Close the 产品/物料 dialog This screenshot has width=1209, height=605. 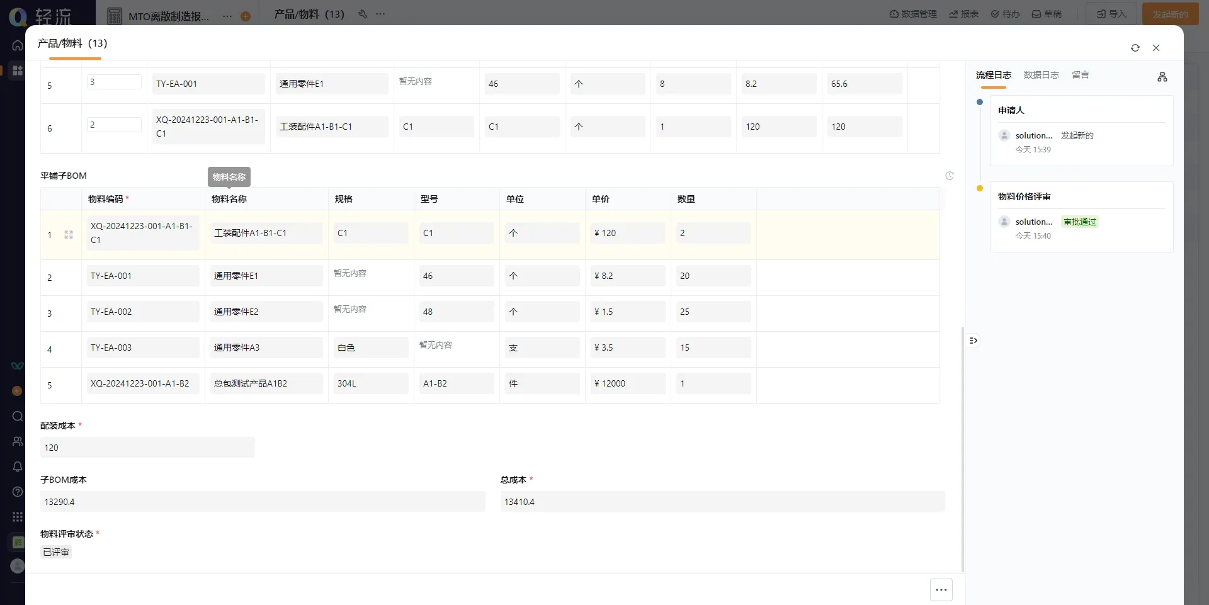point(1156,48)
